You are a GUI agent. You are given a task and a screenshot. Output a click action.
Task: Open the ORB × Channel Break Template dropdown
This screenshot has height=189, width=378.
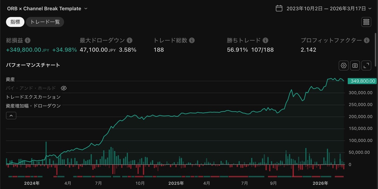[86, 8]
